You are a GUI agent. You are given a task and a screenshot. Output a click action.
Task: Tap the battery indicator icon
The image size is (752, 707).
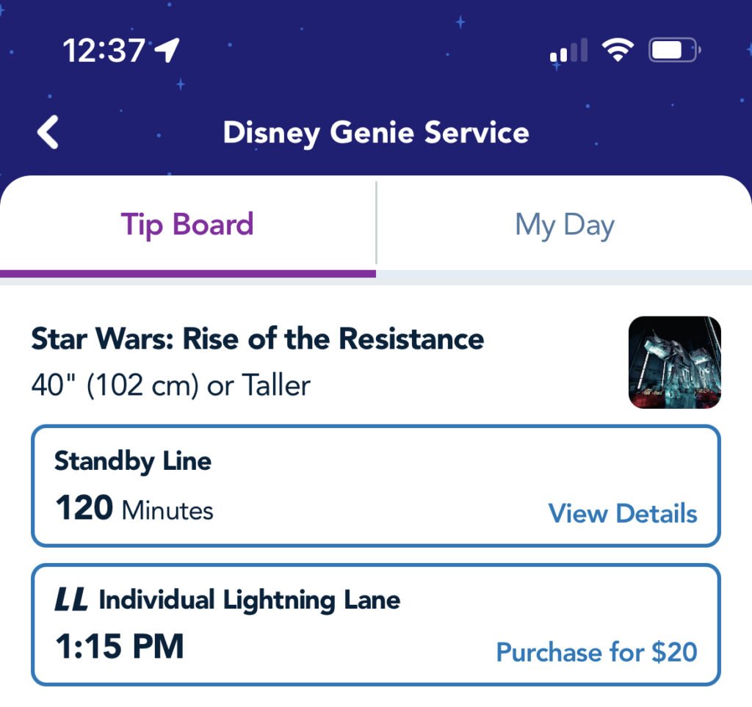pyautogui.click(x=672, y=48)
